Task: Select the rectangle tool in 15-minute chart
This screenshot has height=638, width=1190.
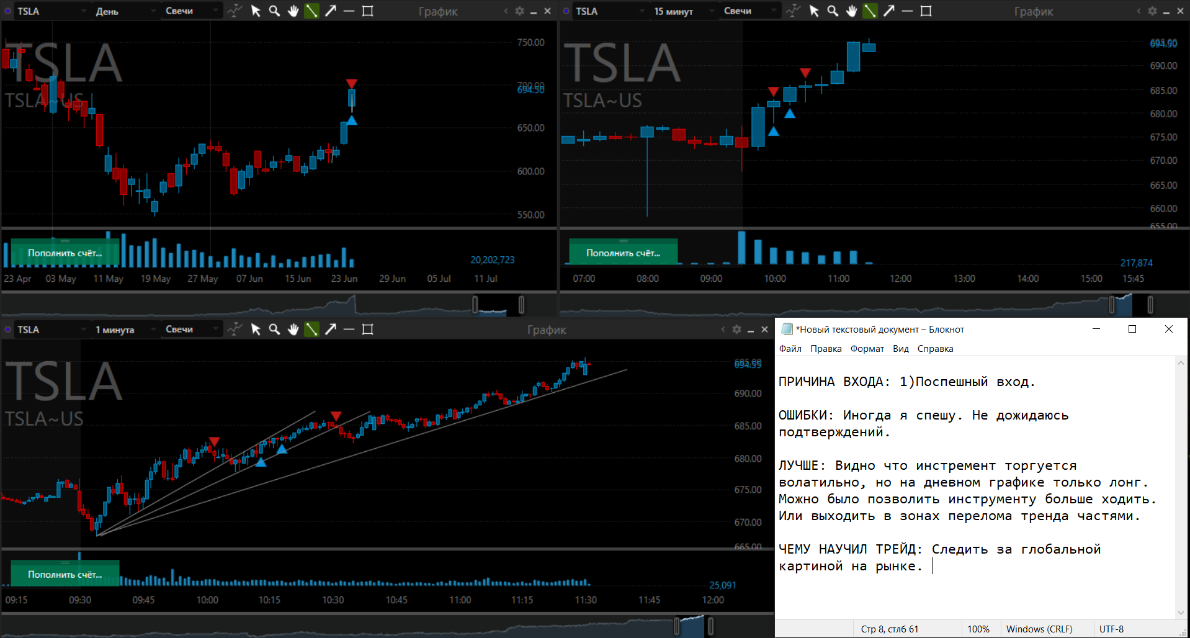Action: pyautogui.click(x=926, y=11)
